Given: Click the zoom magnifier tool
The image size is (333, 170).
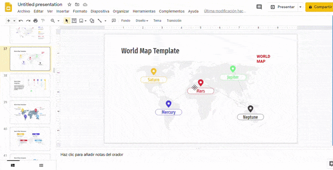Looking at the screenshot, I should pos(53,21).
